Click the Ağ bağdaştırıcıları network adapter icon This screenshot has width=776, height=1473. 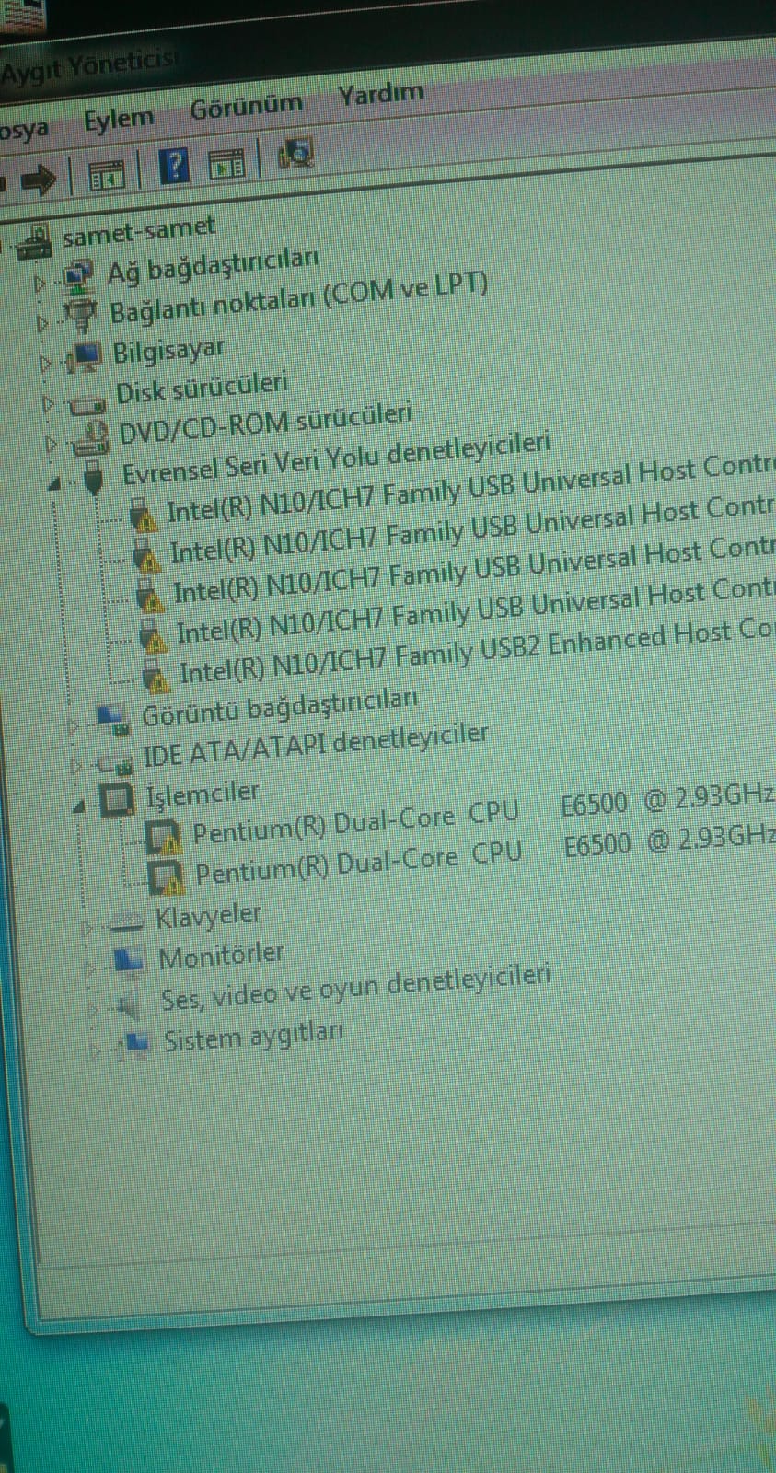[76, 275]
